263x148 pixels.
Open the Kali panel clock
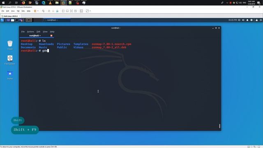[233, 20]
